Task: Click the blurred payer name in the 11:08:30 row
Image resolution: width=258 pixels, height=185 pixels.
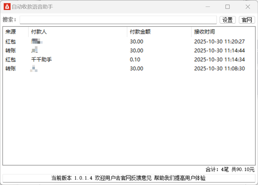Action: (x=34, y=68)
